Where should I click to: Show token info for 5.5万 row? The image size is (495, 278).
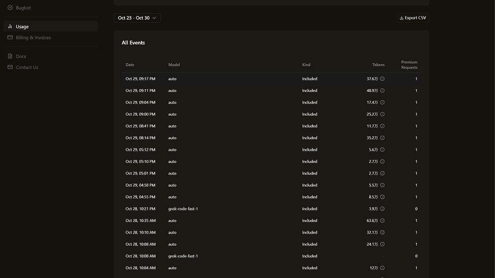pos(382,185)
